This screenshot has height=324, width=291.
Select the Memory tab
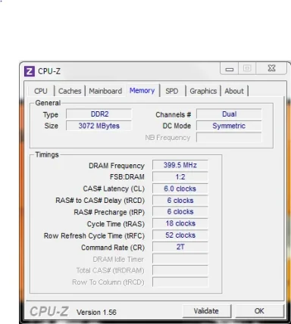click(x=142, y=90)
